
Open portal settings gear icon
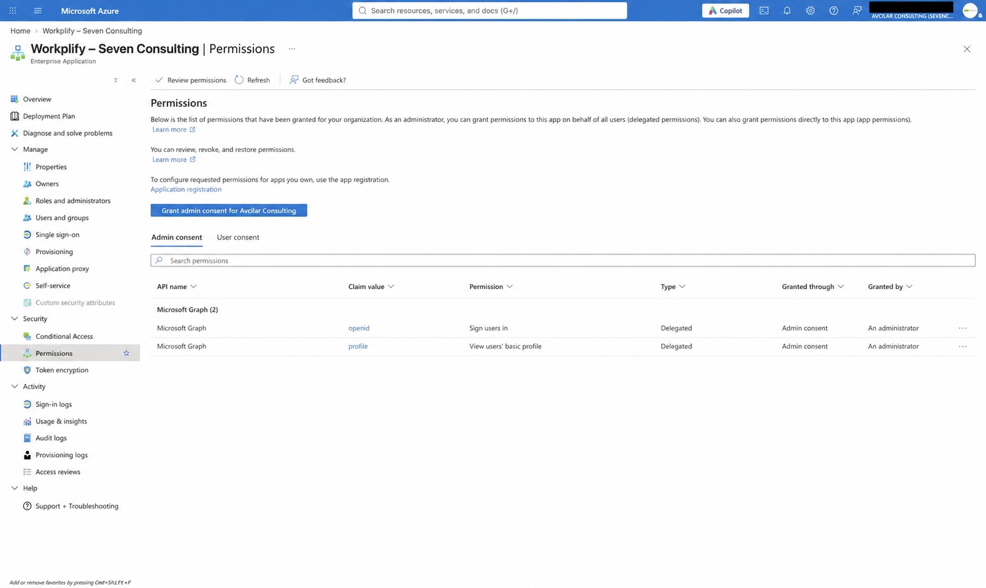pyautogui.click(x=810, y=10)
